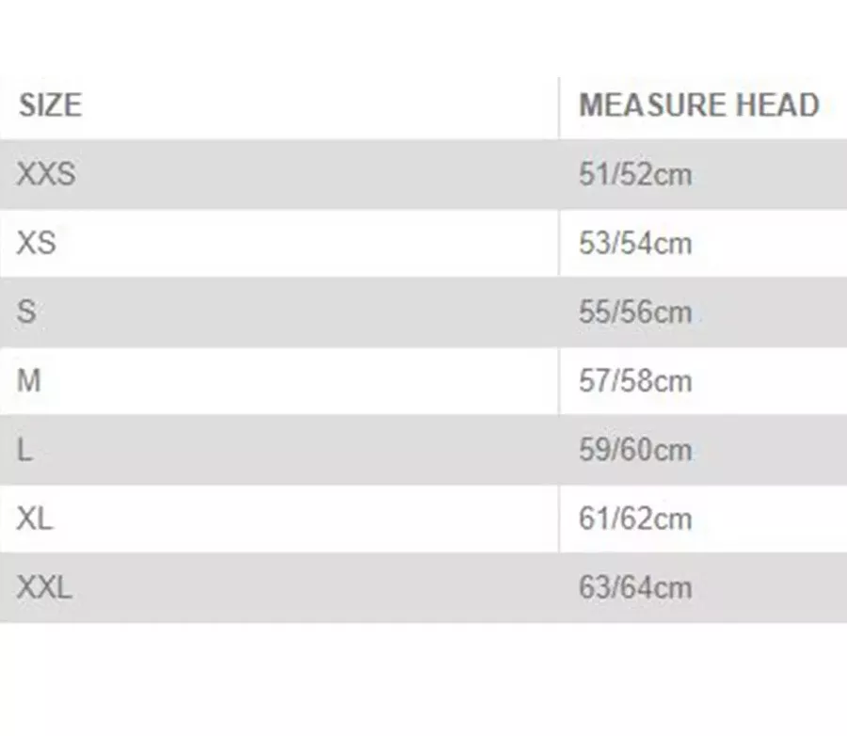
Task: Click the blank area below the XXL row
Action: (423, 678)
